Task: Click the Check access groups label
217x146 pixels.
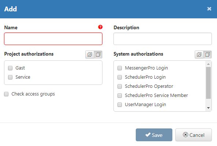Action: point(33,94)
